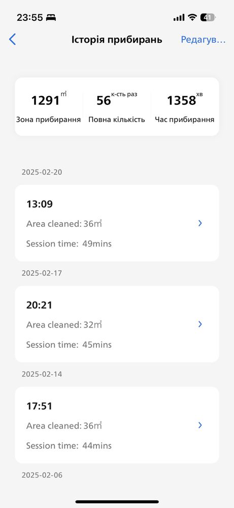
Task: Tap the 56 total cleanings count stat
Action: 117,107
